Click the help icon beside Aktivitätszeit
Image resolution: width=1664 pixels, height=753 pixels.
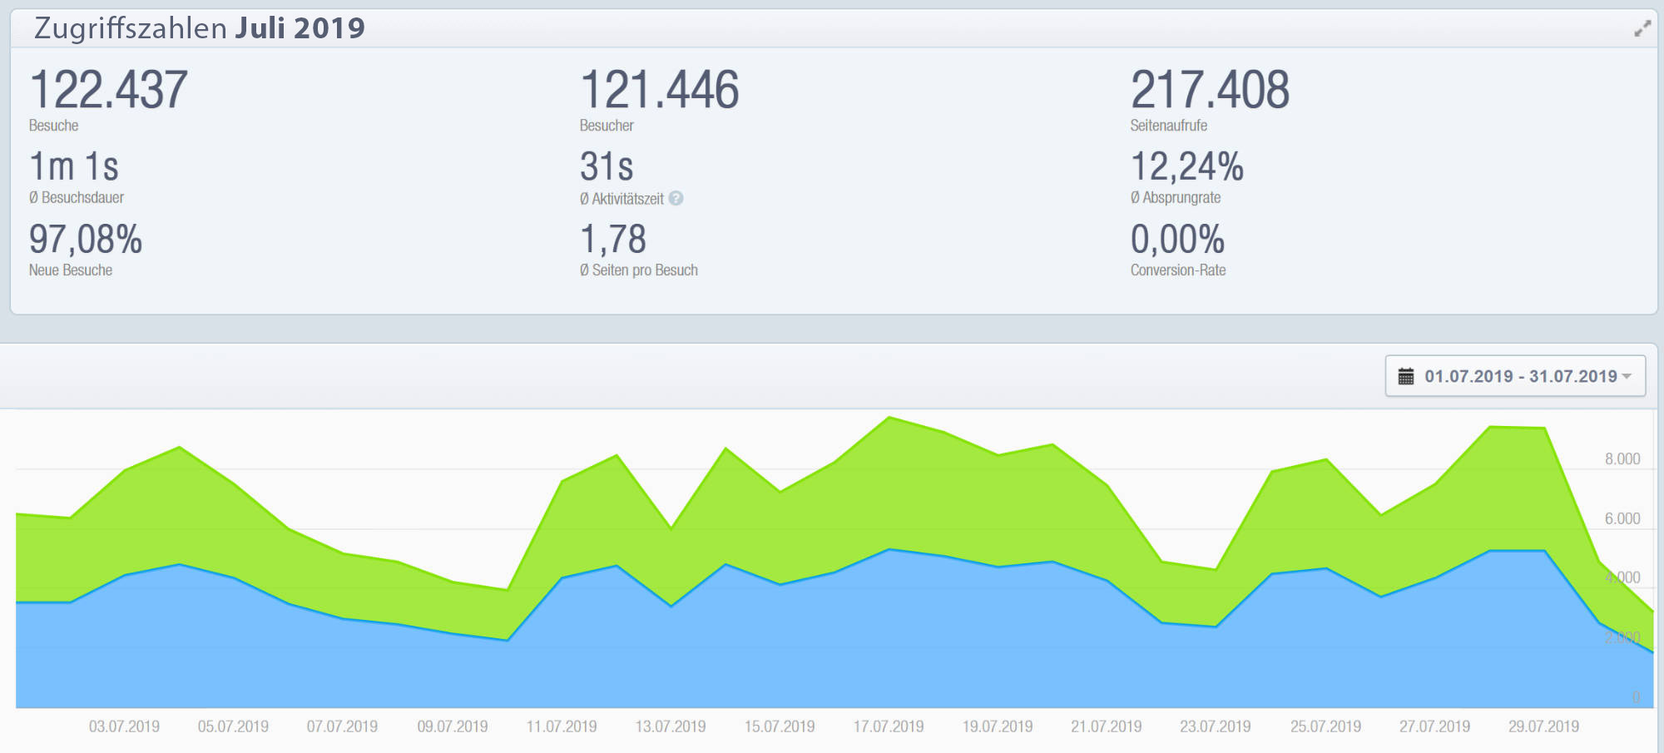(x=676, y=198)
